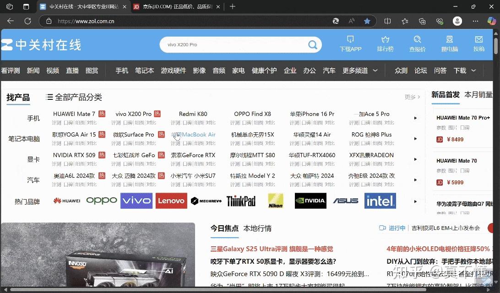
Task: Click the search magnifier icon
Action: coord(313,44)
